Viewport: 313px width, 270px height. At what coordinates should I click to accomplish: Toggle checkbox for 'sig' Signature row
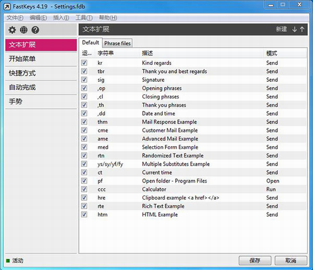click(x=84, y=80)
